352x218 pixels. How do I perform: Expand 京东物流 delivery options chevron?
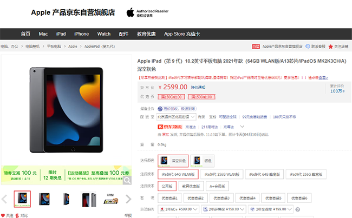[x=242, y=127]
